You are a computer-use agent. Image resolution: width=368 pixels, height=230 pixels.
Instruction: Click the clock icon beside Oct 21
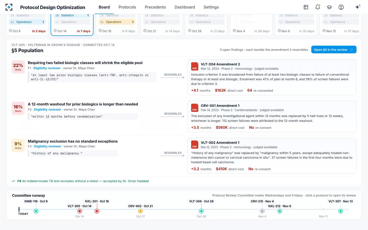[x=145, y=31]
